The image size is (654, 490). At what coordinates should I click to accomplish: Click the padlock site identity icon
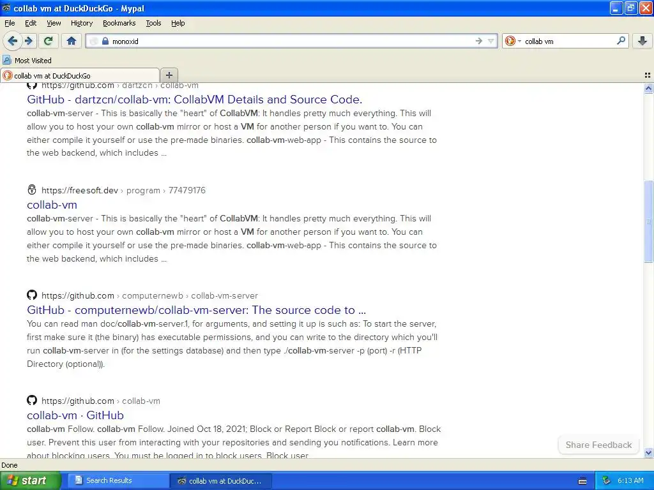click(105, 41)
